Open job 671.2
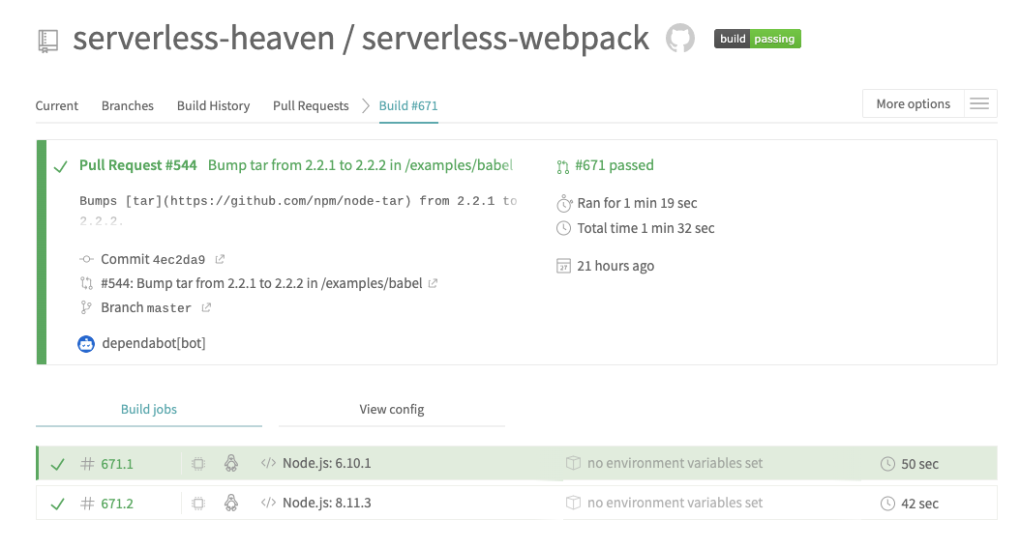Image resolution: width=1020 pixels, height=548 pixels. (x=117, y=504)
